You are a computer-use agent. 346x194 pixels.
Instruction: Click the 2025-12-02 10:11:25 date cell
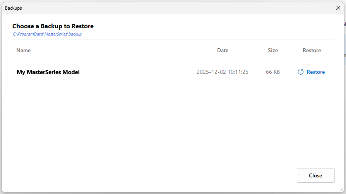(223, 72)
